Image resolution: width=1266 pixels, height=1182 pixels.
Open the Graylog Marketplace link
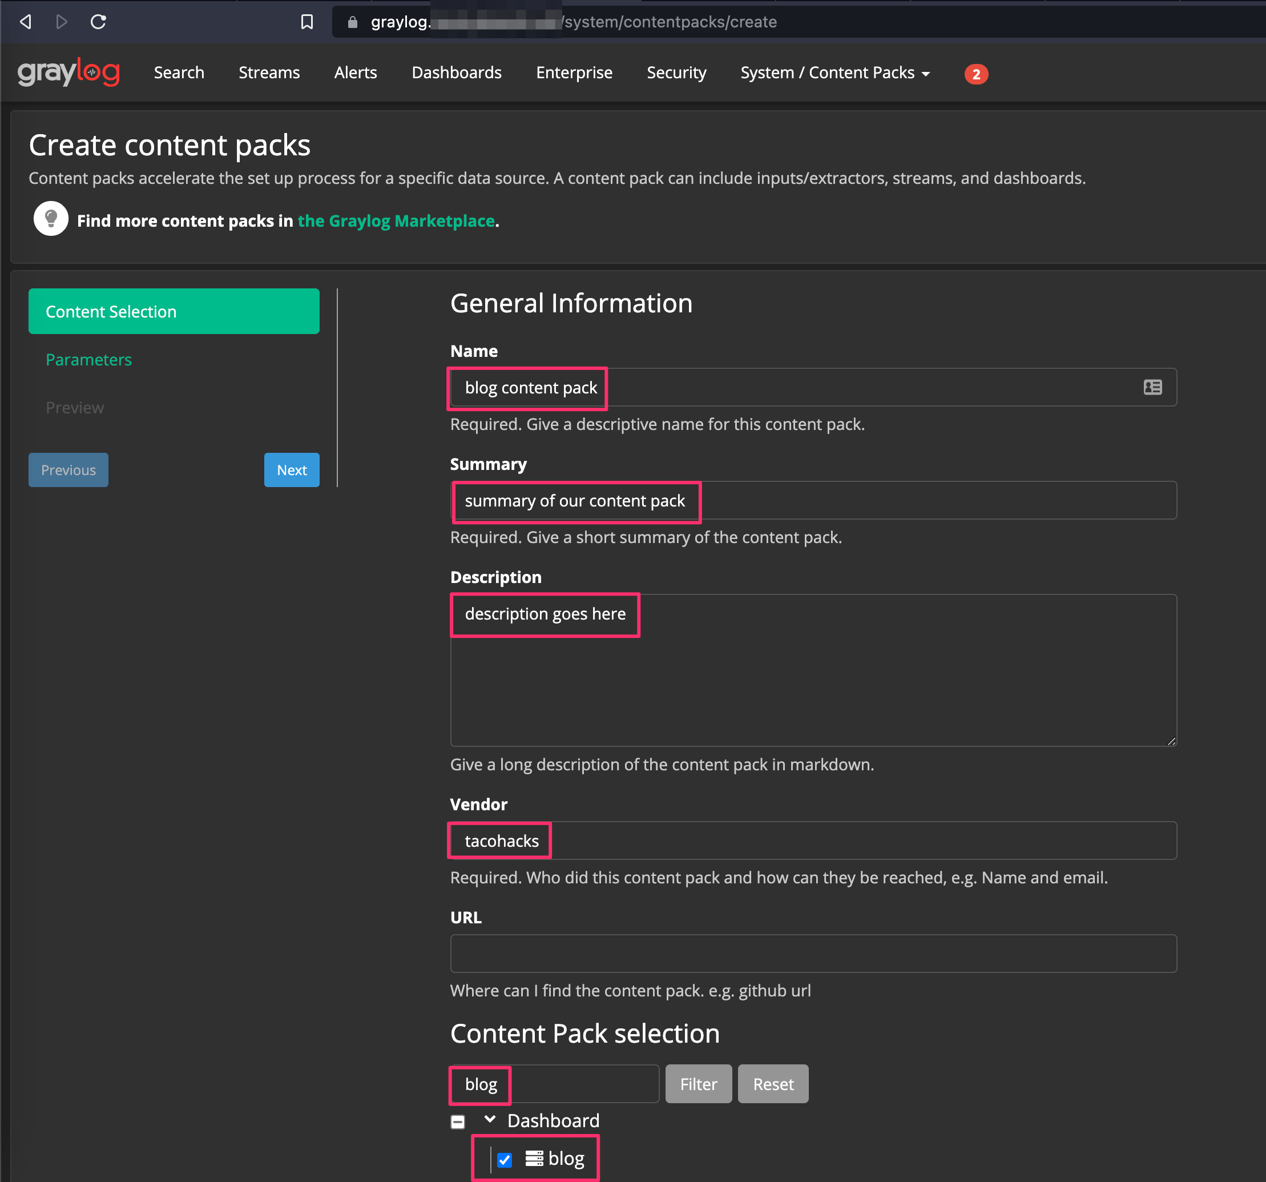(x=396, y=220)
